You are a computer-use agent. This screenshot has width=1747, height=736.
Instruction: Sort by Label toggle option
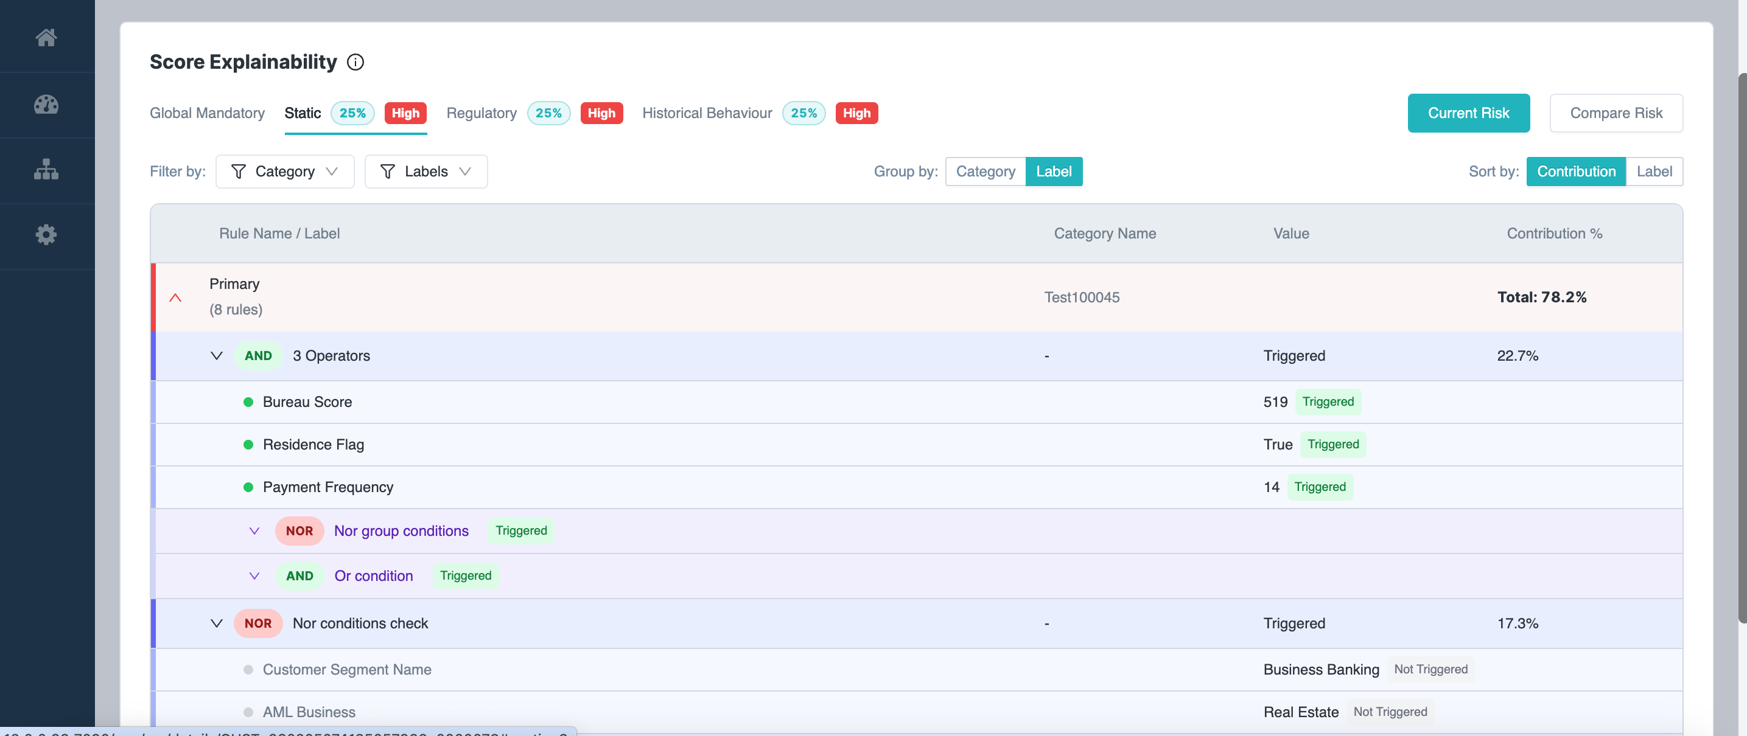point(1653,172)
